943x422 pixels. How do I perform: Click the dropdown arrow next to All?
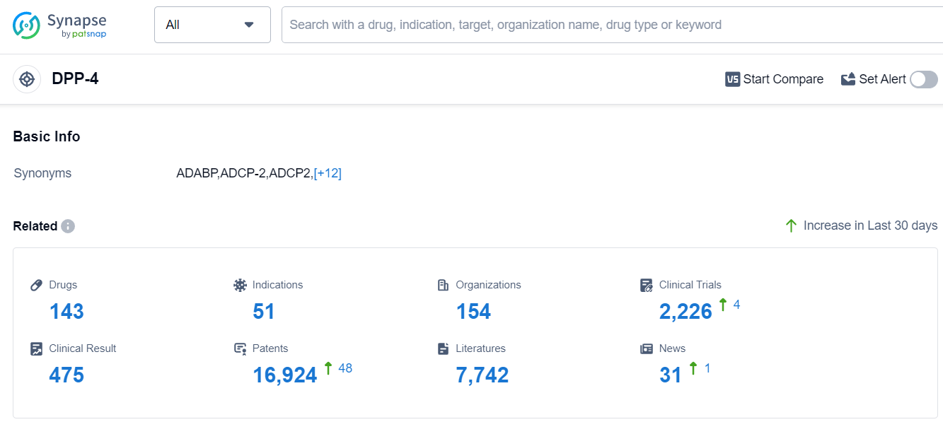[x=249, y=25]
